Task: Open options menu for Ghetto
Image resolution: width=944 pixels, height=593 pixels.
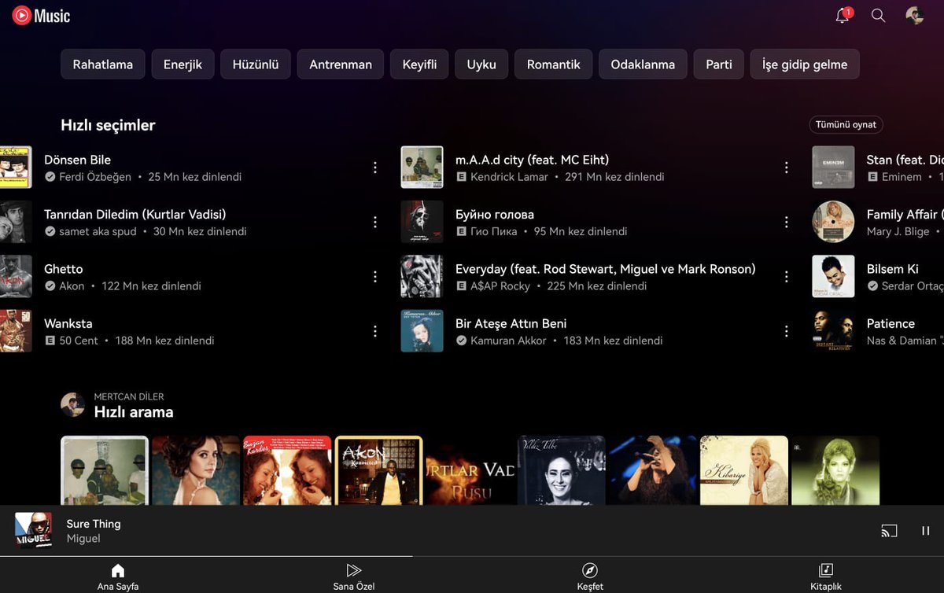Action: tap(375, 277)
